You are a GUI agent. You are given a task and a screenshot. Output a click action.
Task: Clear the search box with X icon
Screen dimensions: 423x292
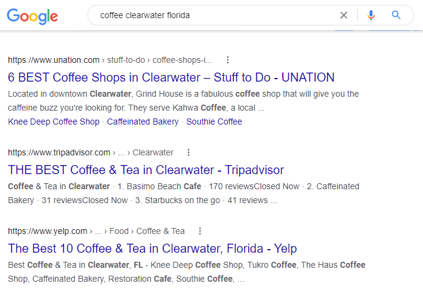pyautogui.click(x=344, y=15)
